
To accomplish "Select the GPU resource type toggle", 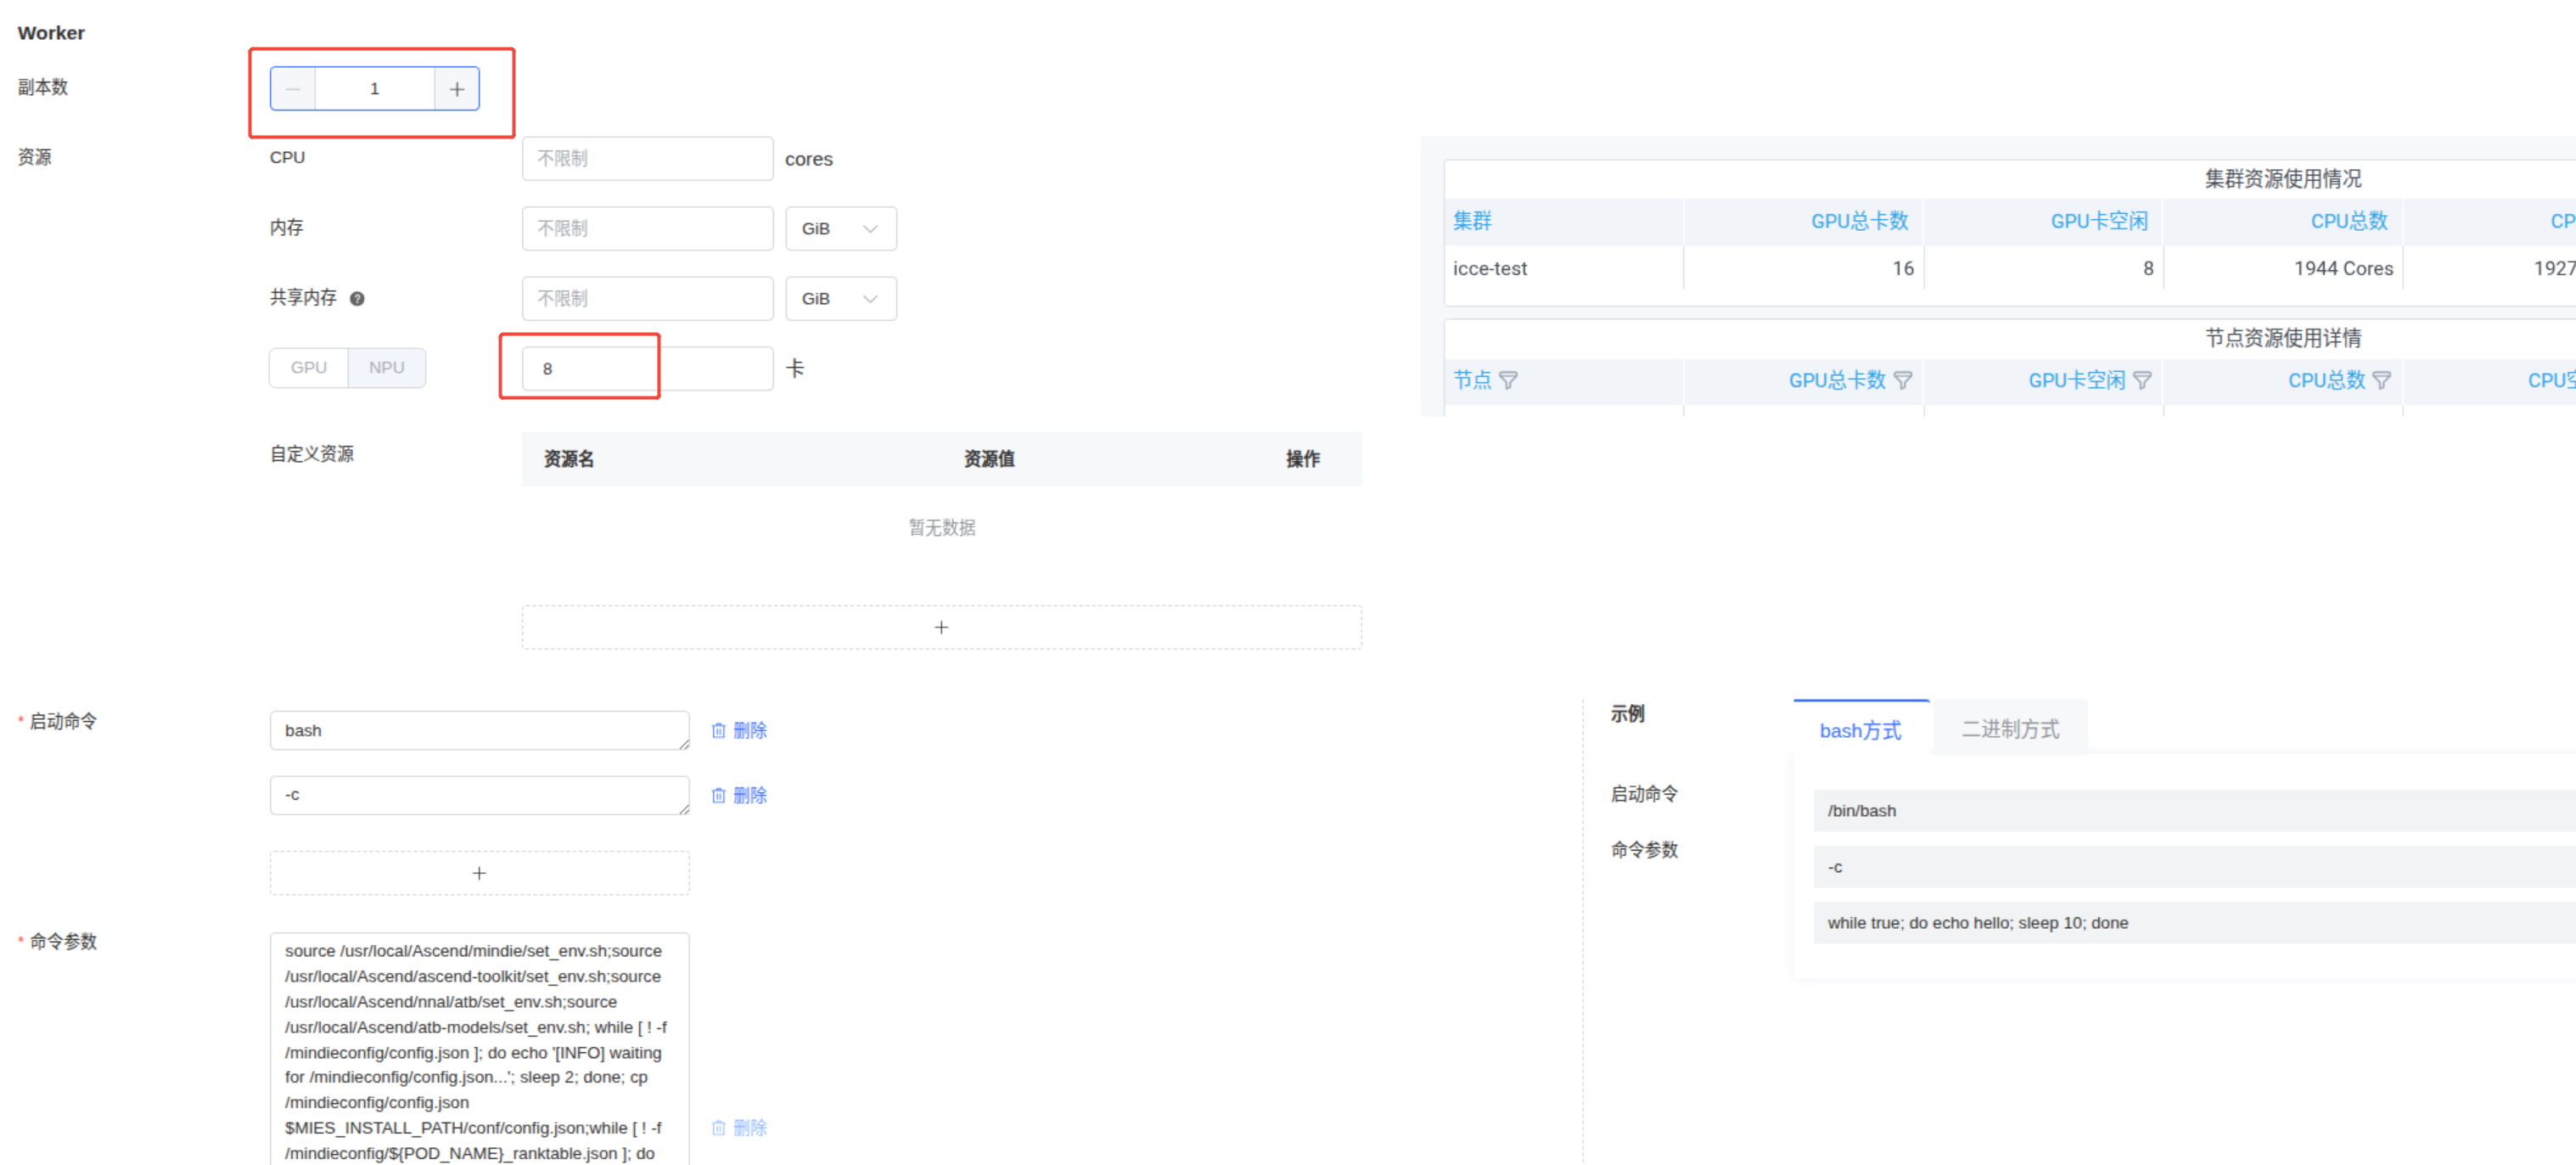I will (308, 367).
